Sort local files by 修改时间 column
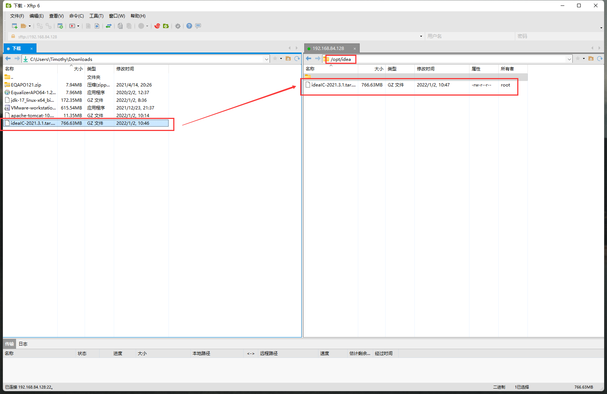The width and height of the screenshot is (607, 394). coord(141,69)
